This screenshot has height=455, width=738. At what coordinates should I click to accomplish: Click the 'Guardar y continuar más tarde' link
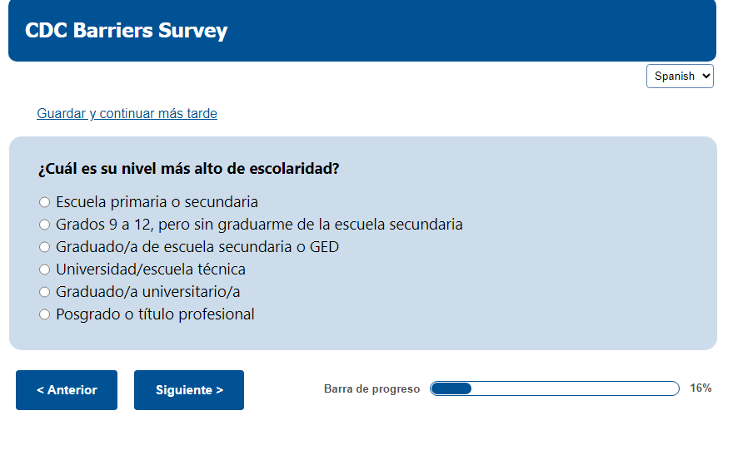(127, 114)
